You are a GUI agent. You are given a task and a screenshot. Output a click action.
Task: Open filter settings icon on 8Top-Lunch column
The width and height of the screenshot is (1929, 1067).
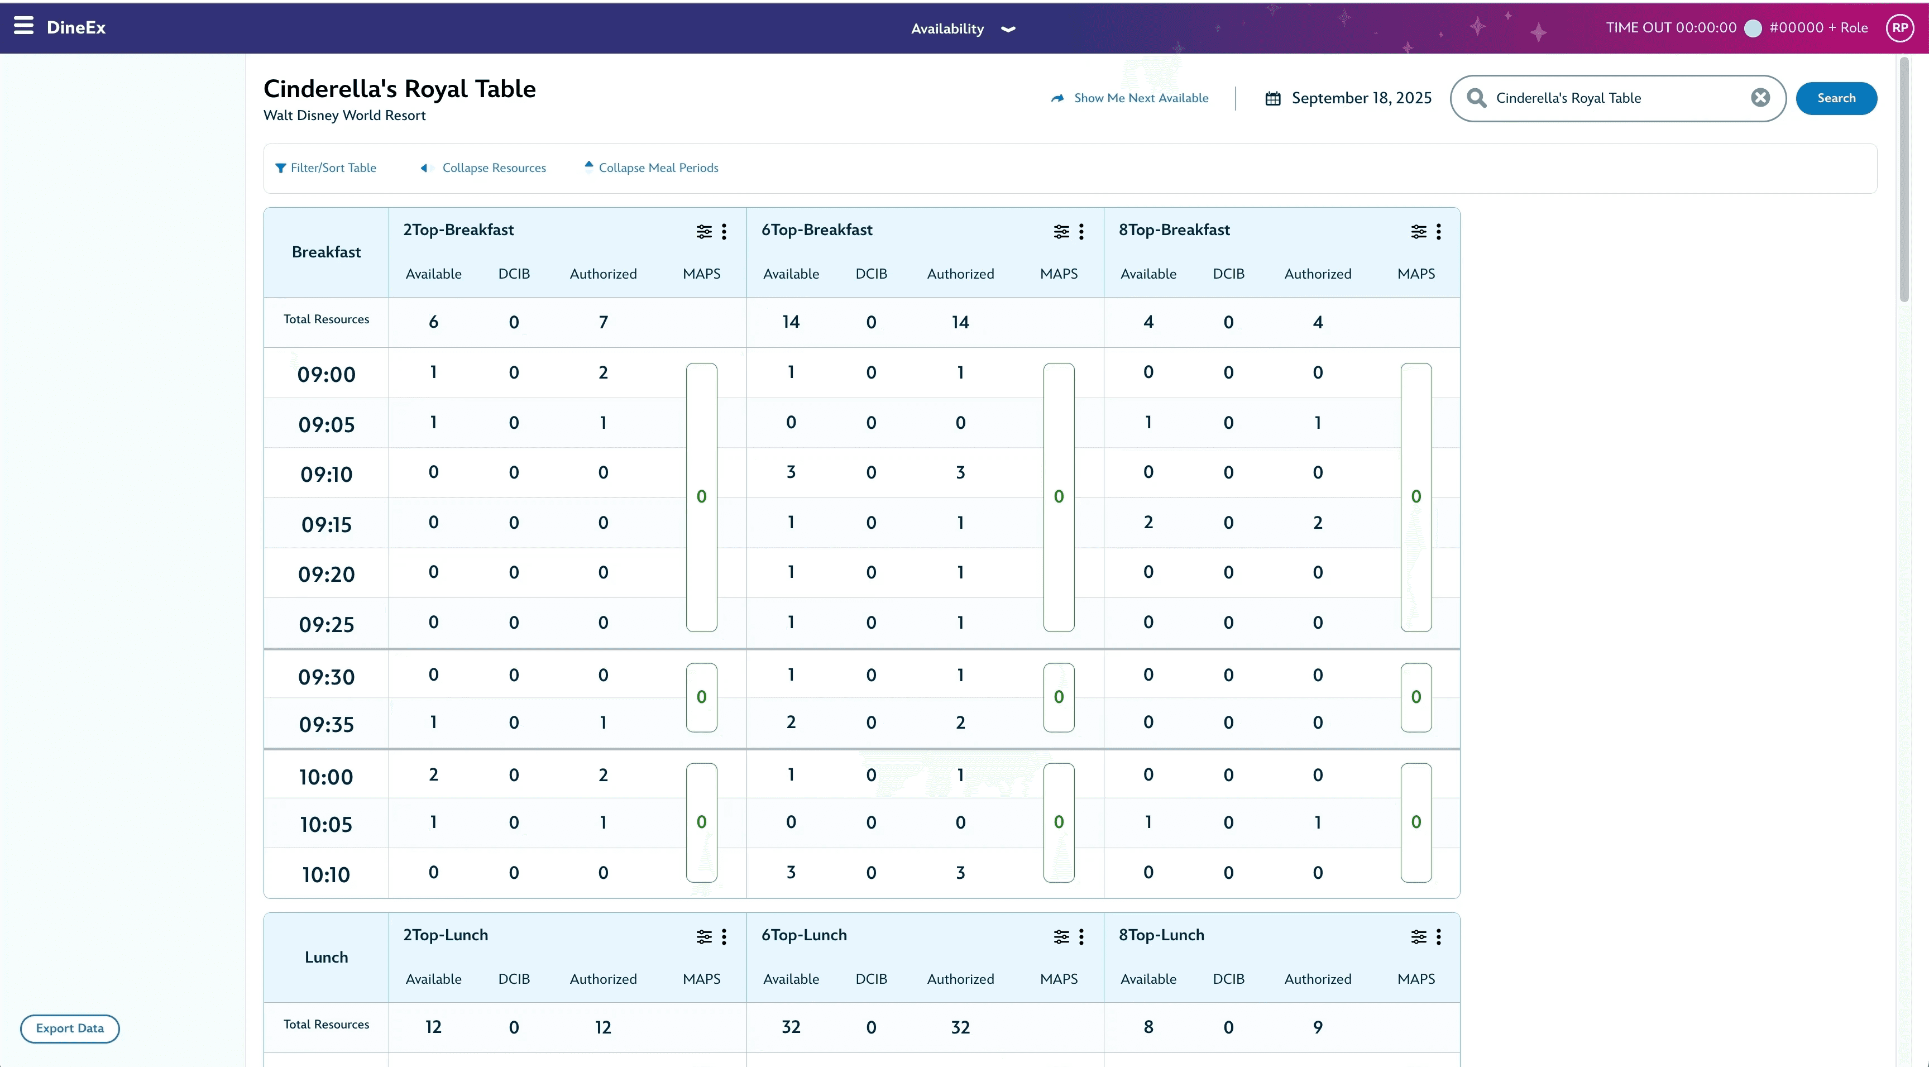[x=1418, y=937]
